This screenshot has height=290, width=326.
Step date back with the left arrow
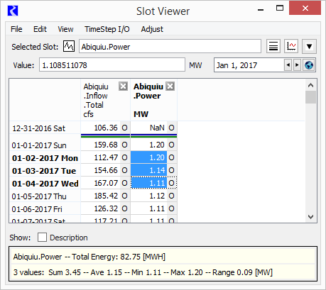click(288, 65)
